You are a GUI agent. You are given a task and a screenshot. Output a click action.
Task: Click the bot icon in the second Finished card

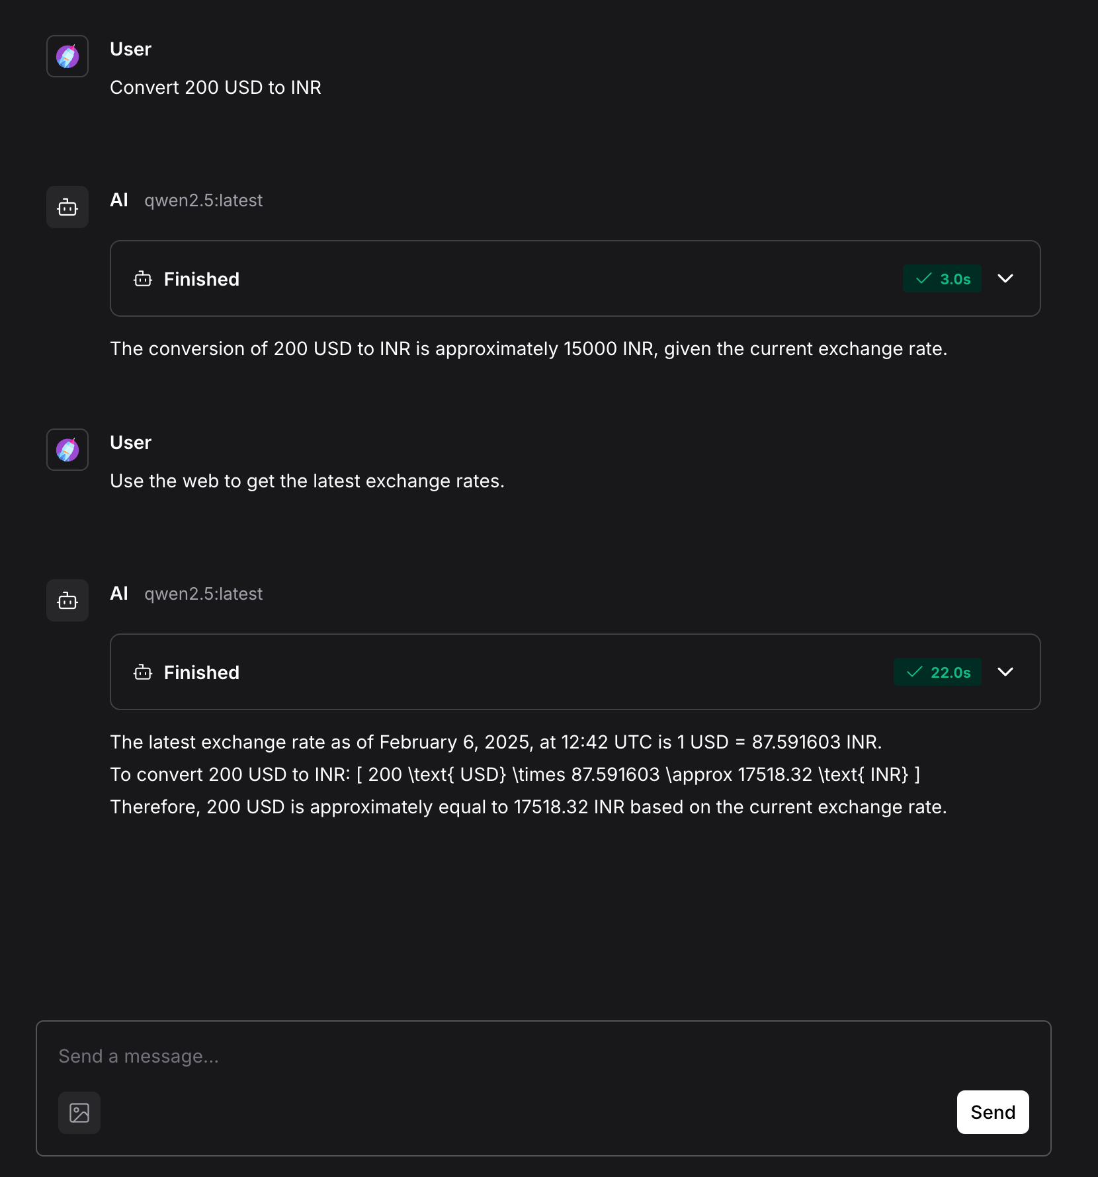pyautogui.click(x=142, y=673)
